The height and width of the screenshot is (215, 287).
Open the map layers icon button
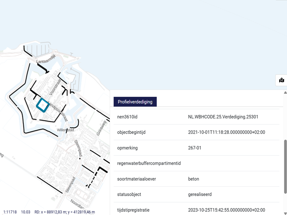point(282,80)
